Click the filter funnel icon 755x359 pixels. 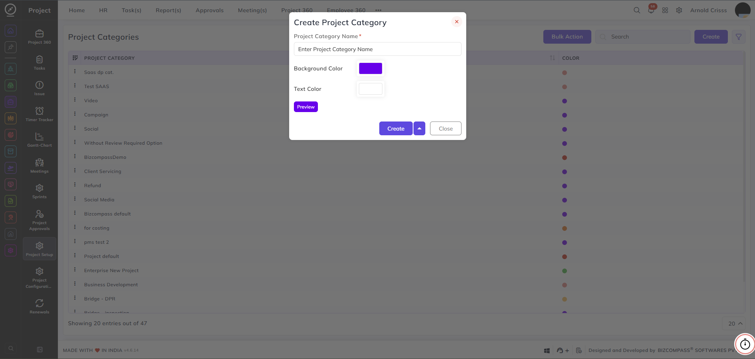click(x=738, y=37)
